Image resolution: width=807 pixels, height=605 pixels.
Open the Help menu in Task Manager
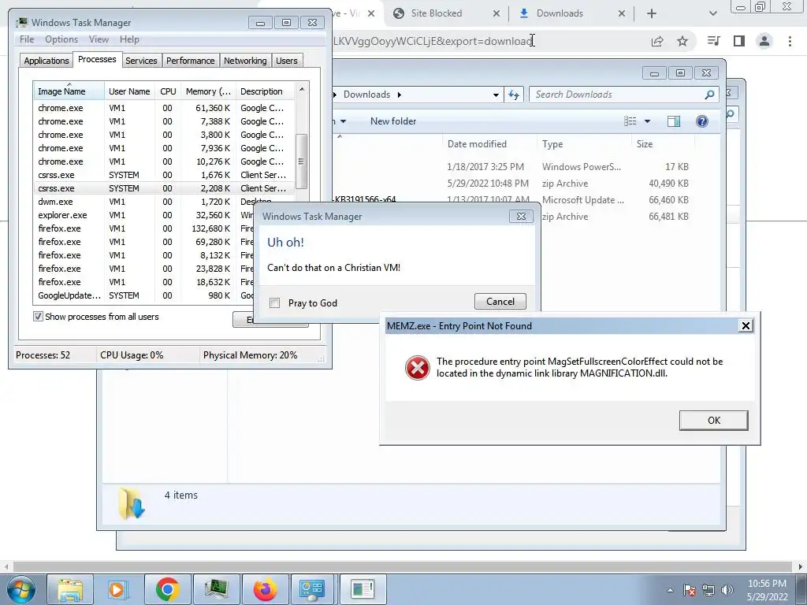129,39
